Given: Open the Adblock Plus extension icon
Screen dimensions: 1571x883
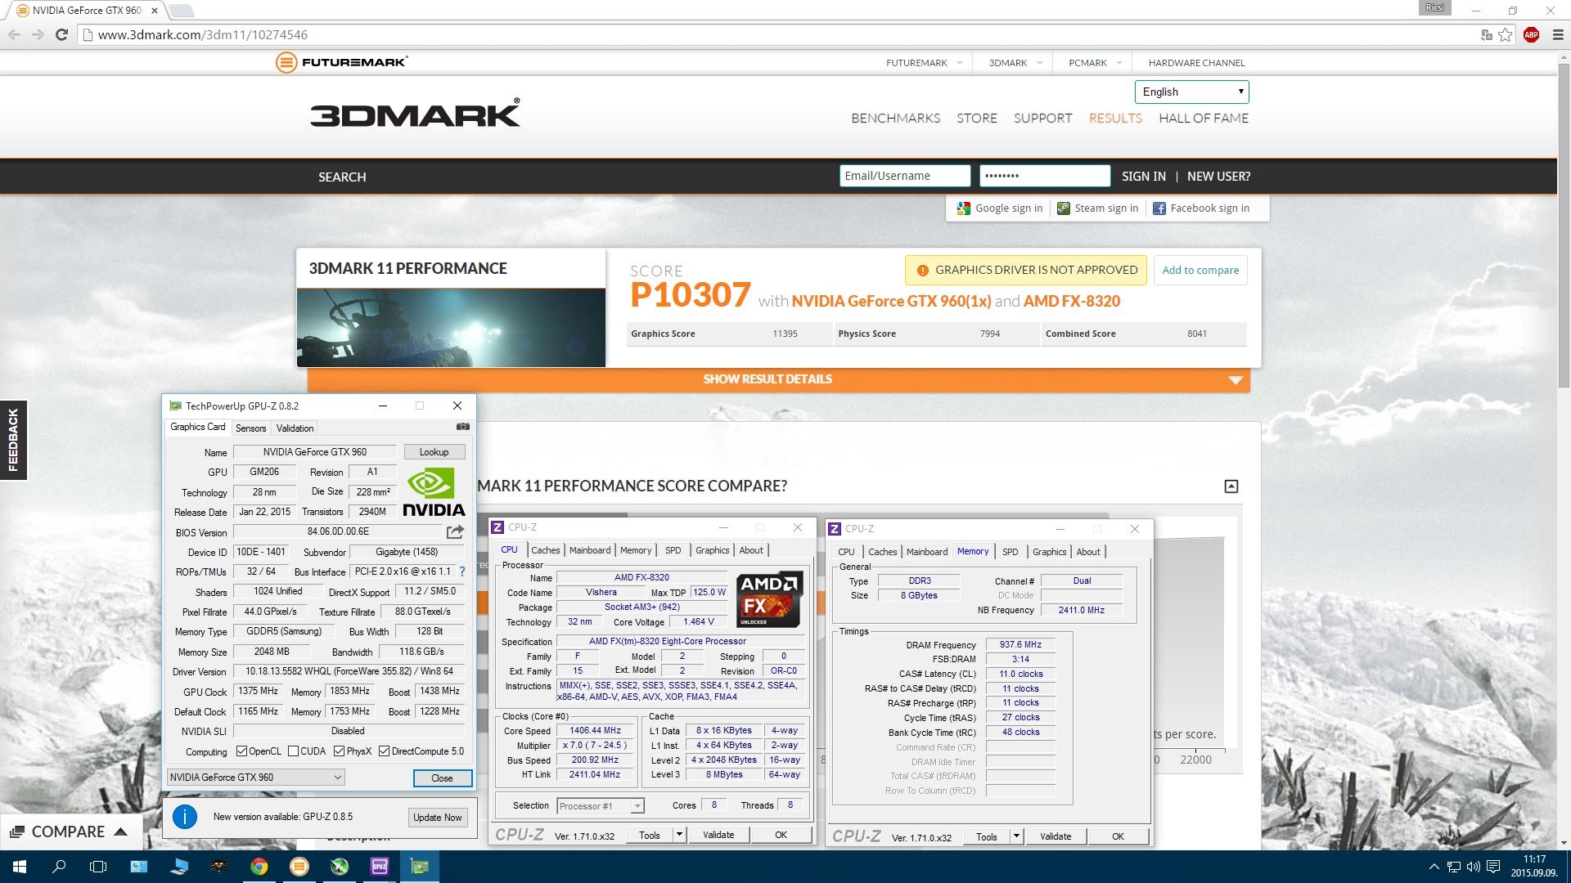Looking at the screenshot, I should 1531,34.
